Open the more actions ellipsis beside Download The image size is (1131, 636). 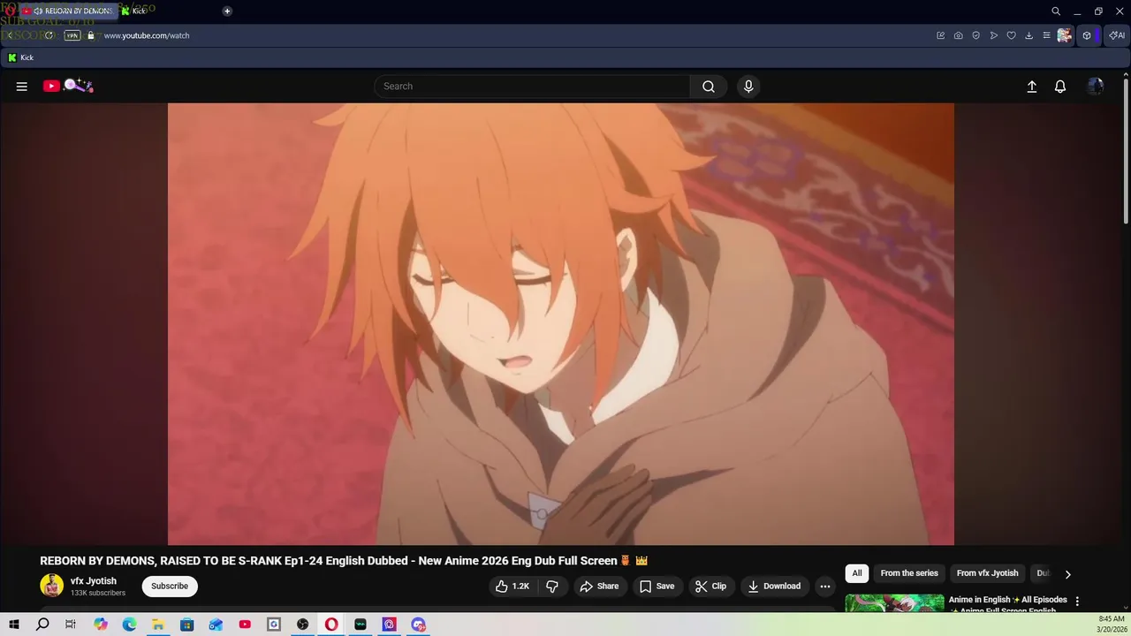click(x=824, y=587)
